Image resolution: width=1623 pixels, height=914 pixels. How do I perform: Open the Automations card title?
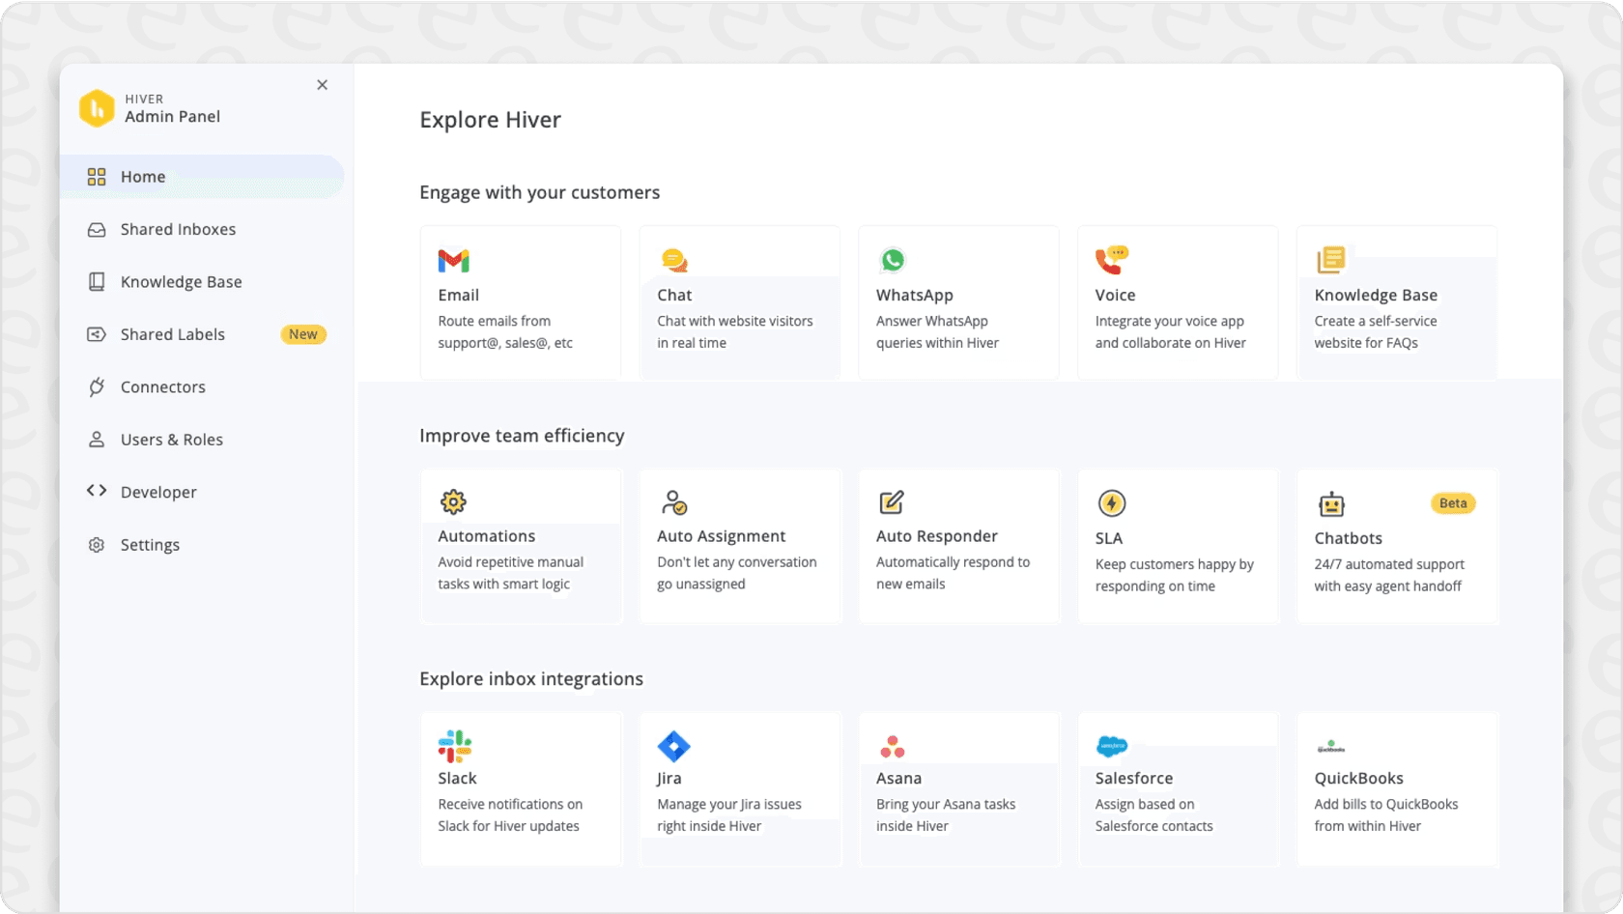pos(487,536)
